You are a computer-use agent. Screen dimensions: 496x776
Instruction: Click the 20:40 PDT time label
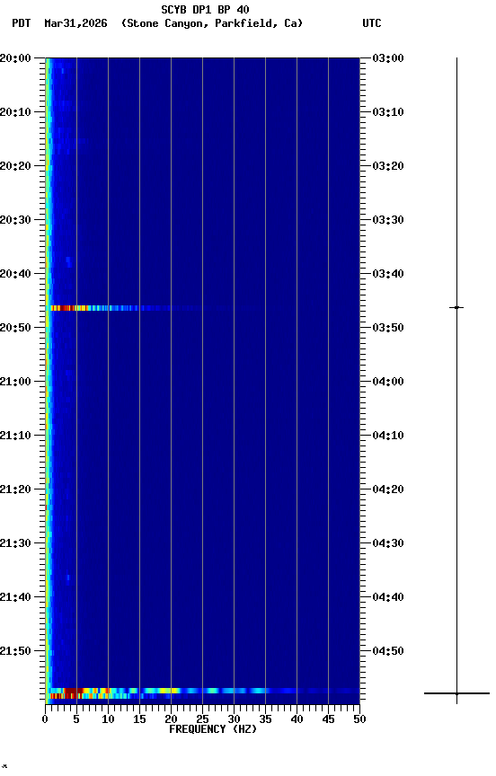pyautogui.click(x=15, y=274)
